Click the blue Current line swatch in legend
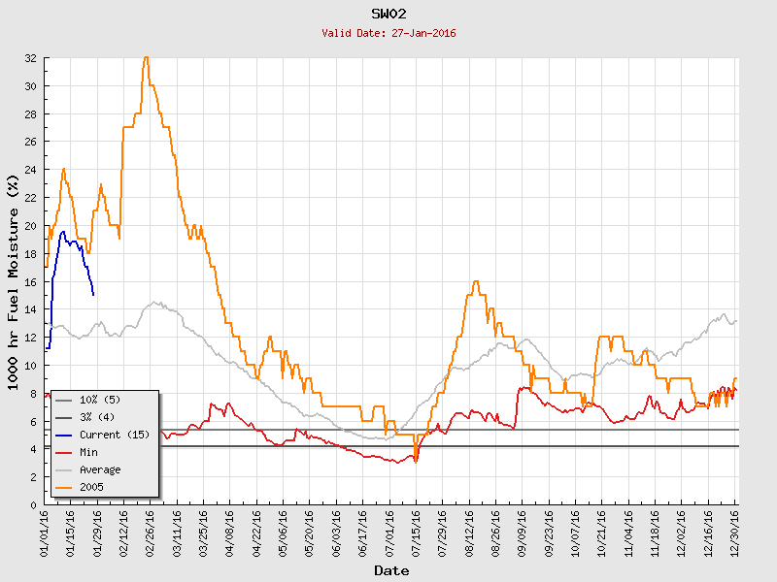The image size is (777, 582). coord(64,435)
